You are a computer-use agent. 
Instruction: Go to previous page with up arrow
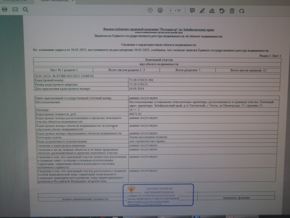pyautogui.click(x=150, y=10)
